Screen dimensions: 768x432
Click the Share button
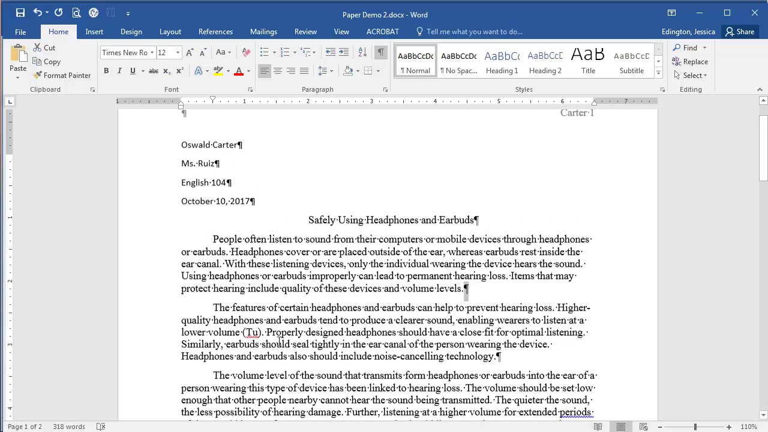[x=740, y=32]
